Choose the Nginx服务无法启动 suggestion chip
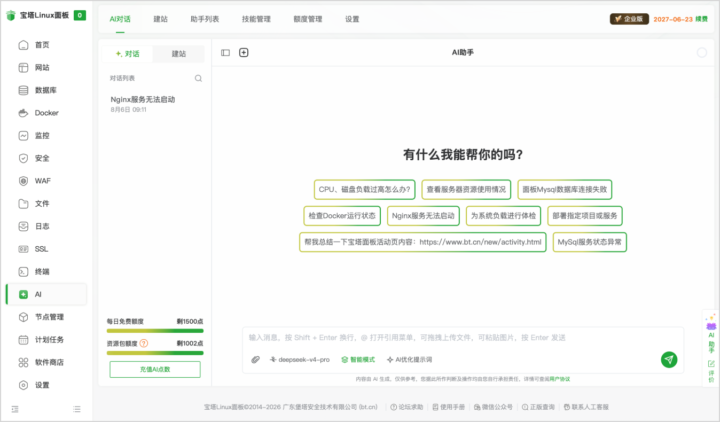Image resolution: width=720 pixels, height=422 pixels. point(423,216)
